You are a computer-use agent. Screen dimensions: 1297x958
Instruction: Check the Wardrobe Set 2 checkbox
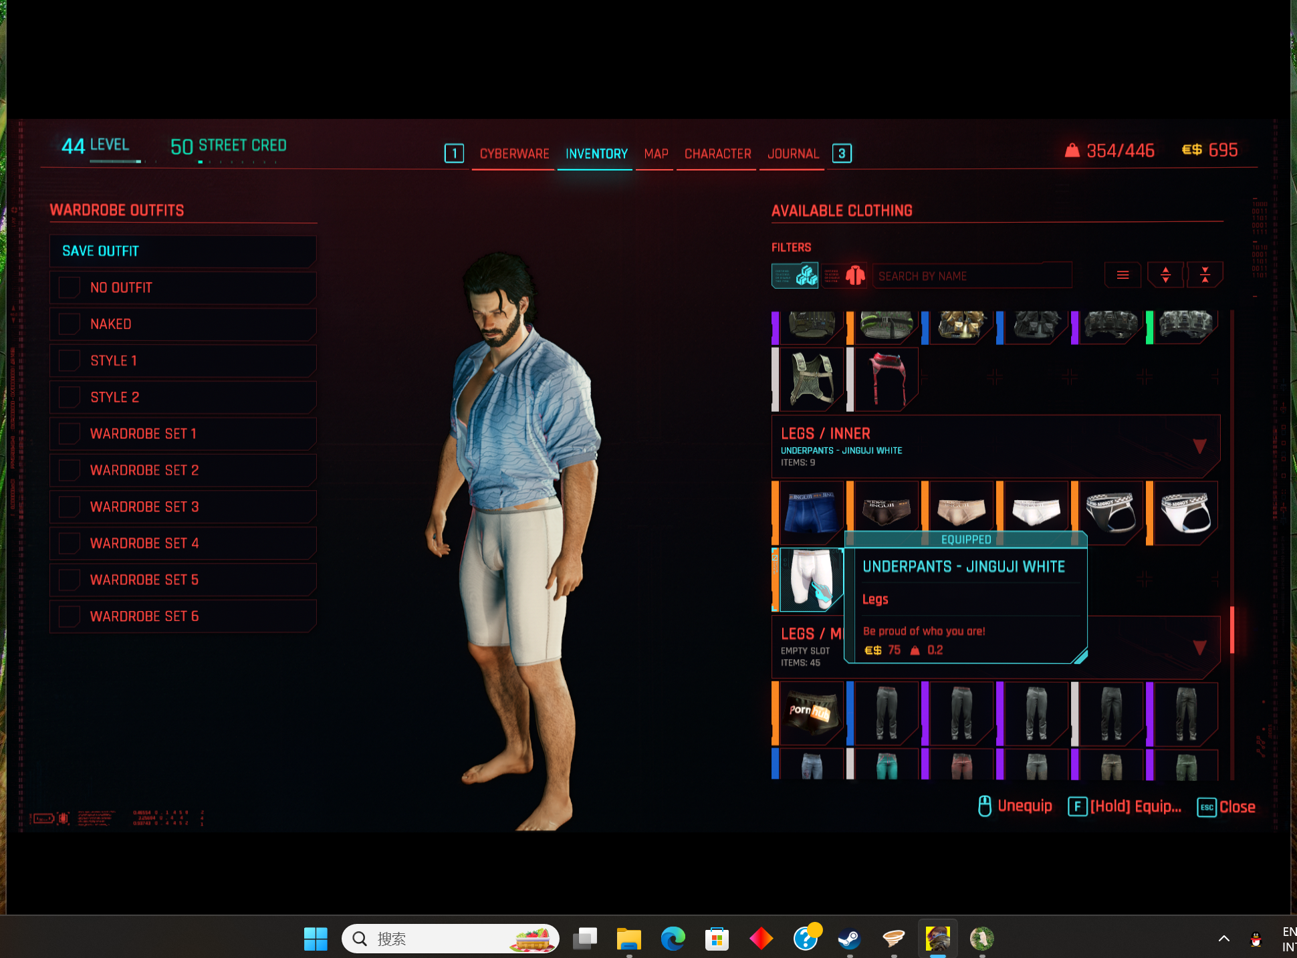pyautogui.click(x=70, y=470)
